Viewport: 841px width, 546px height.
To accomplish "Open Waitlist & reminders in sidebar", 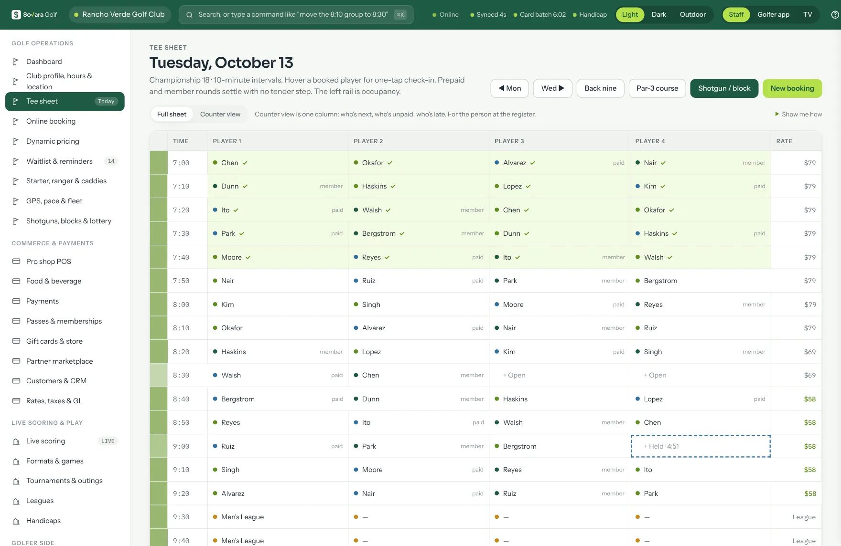I will [x=65, y=161].
